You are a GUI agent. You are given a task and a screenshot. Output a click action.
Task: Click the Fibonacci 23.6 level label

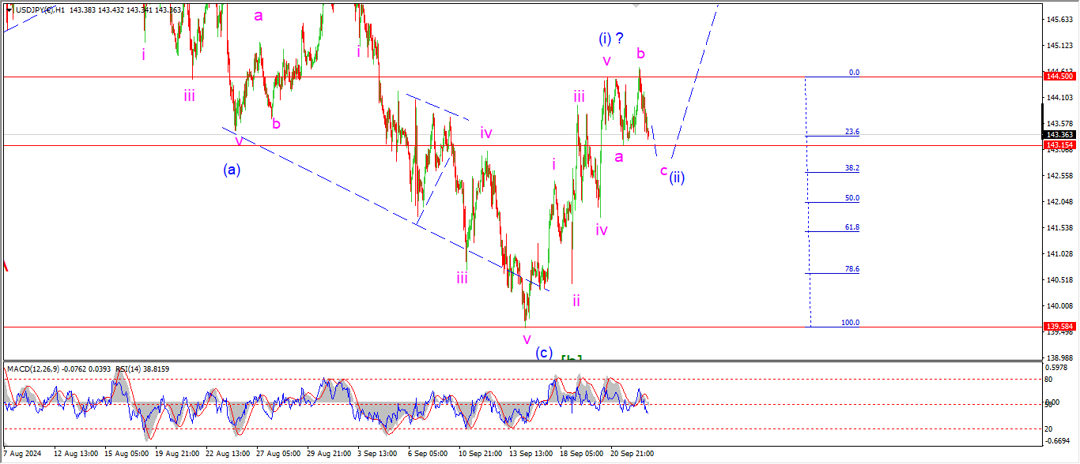click(852, 132)
